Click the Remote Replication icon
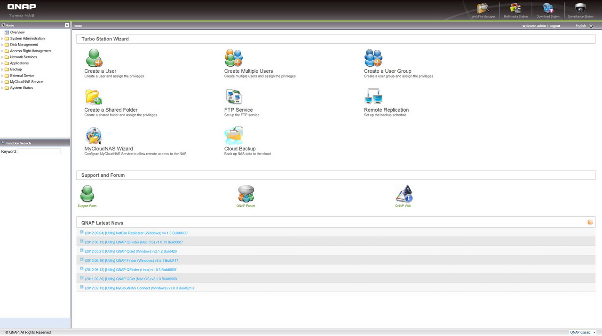The image size is (602, 336). [373, 97]
